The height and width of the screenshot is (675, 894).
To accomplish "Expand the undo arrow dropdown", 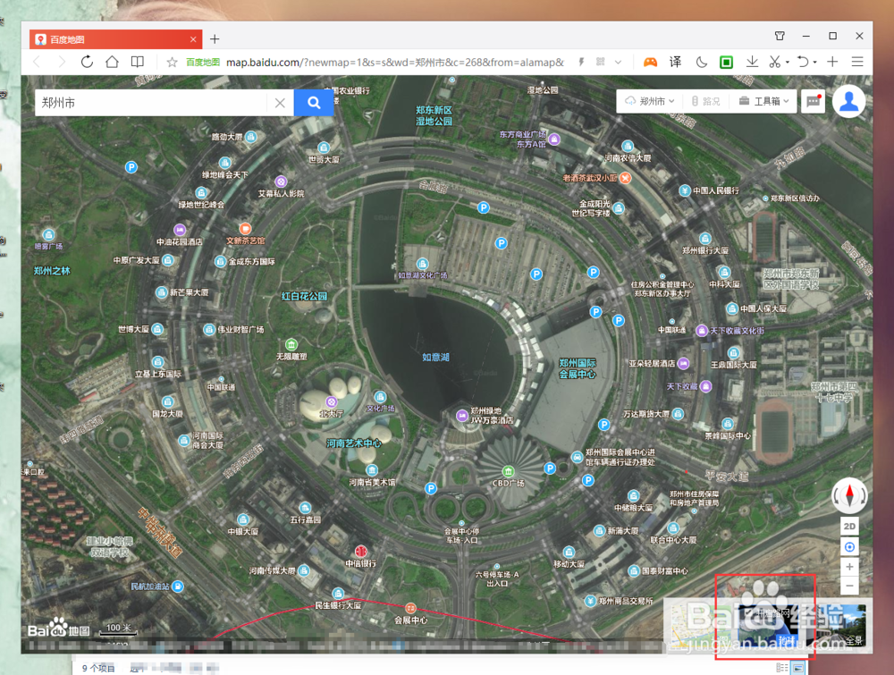I will point(814,63).
